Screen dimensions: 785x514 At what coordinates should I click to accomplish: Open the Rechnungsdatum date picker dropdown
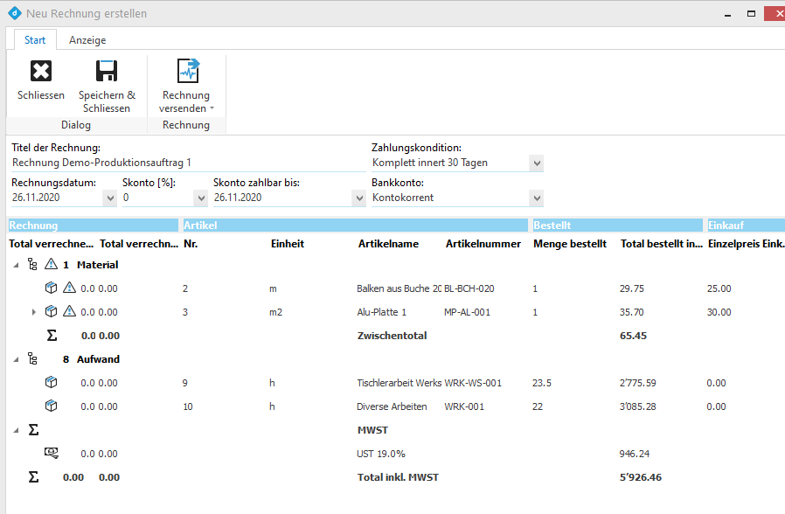(x=109, y=198)
